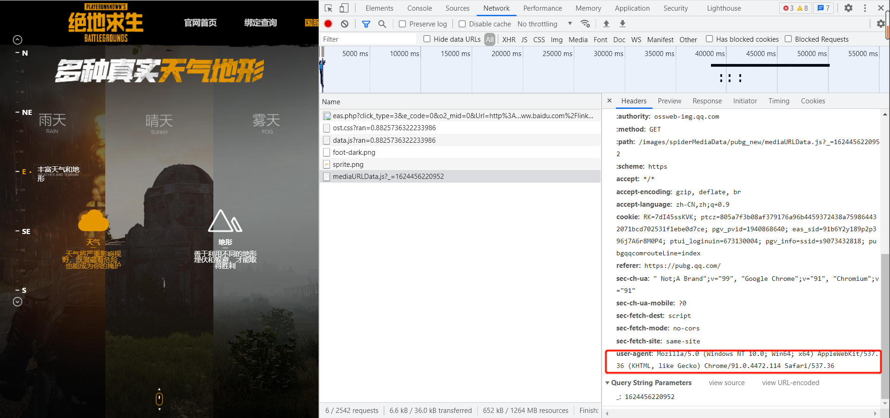Open the No throttling dropdown

545,24
